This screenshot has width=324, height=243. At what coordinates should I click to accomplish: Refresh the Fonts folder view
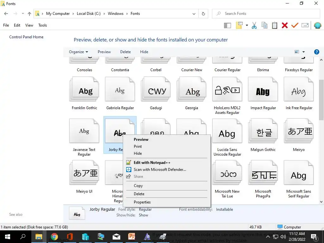(203, 14)
